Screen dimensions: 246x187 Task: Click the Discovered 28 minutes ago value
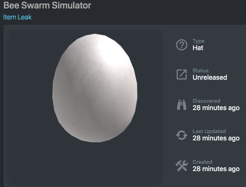tap(216, 108)
